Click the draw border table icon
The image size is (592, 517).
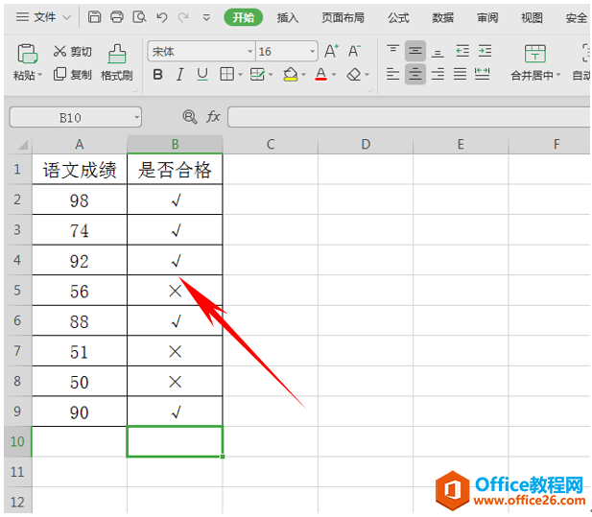click(257, 75)
